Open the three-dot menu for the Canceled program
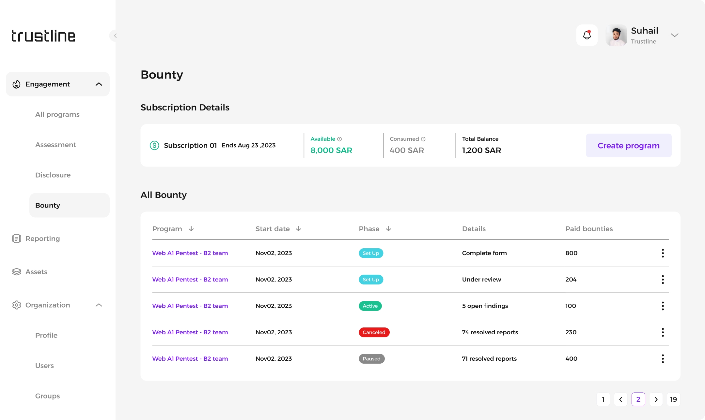The image size is (705, 420). (x=663, y=332)
